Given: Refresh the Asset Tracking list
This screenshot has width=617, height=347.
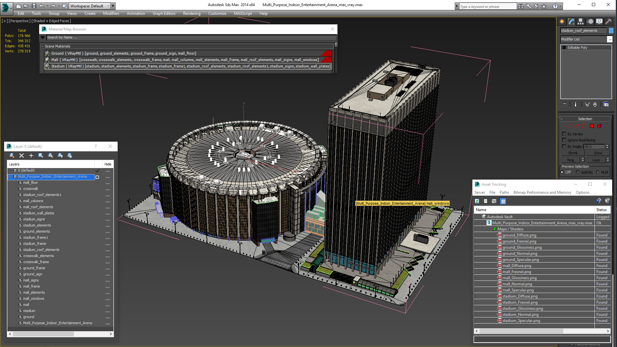Looking at the screenshot, I should (477, 201).
